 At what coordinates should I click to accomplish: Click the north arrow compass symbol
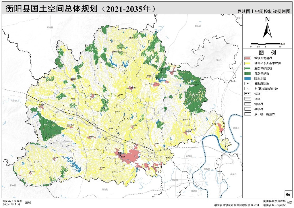click(x=268, y=28)
